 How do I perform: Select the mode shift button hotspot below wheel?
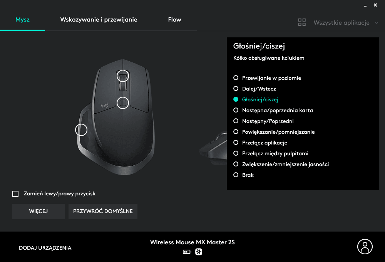pyautogui.click(x=123, y=103)
